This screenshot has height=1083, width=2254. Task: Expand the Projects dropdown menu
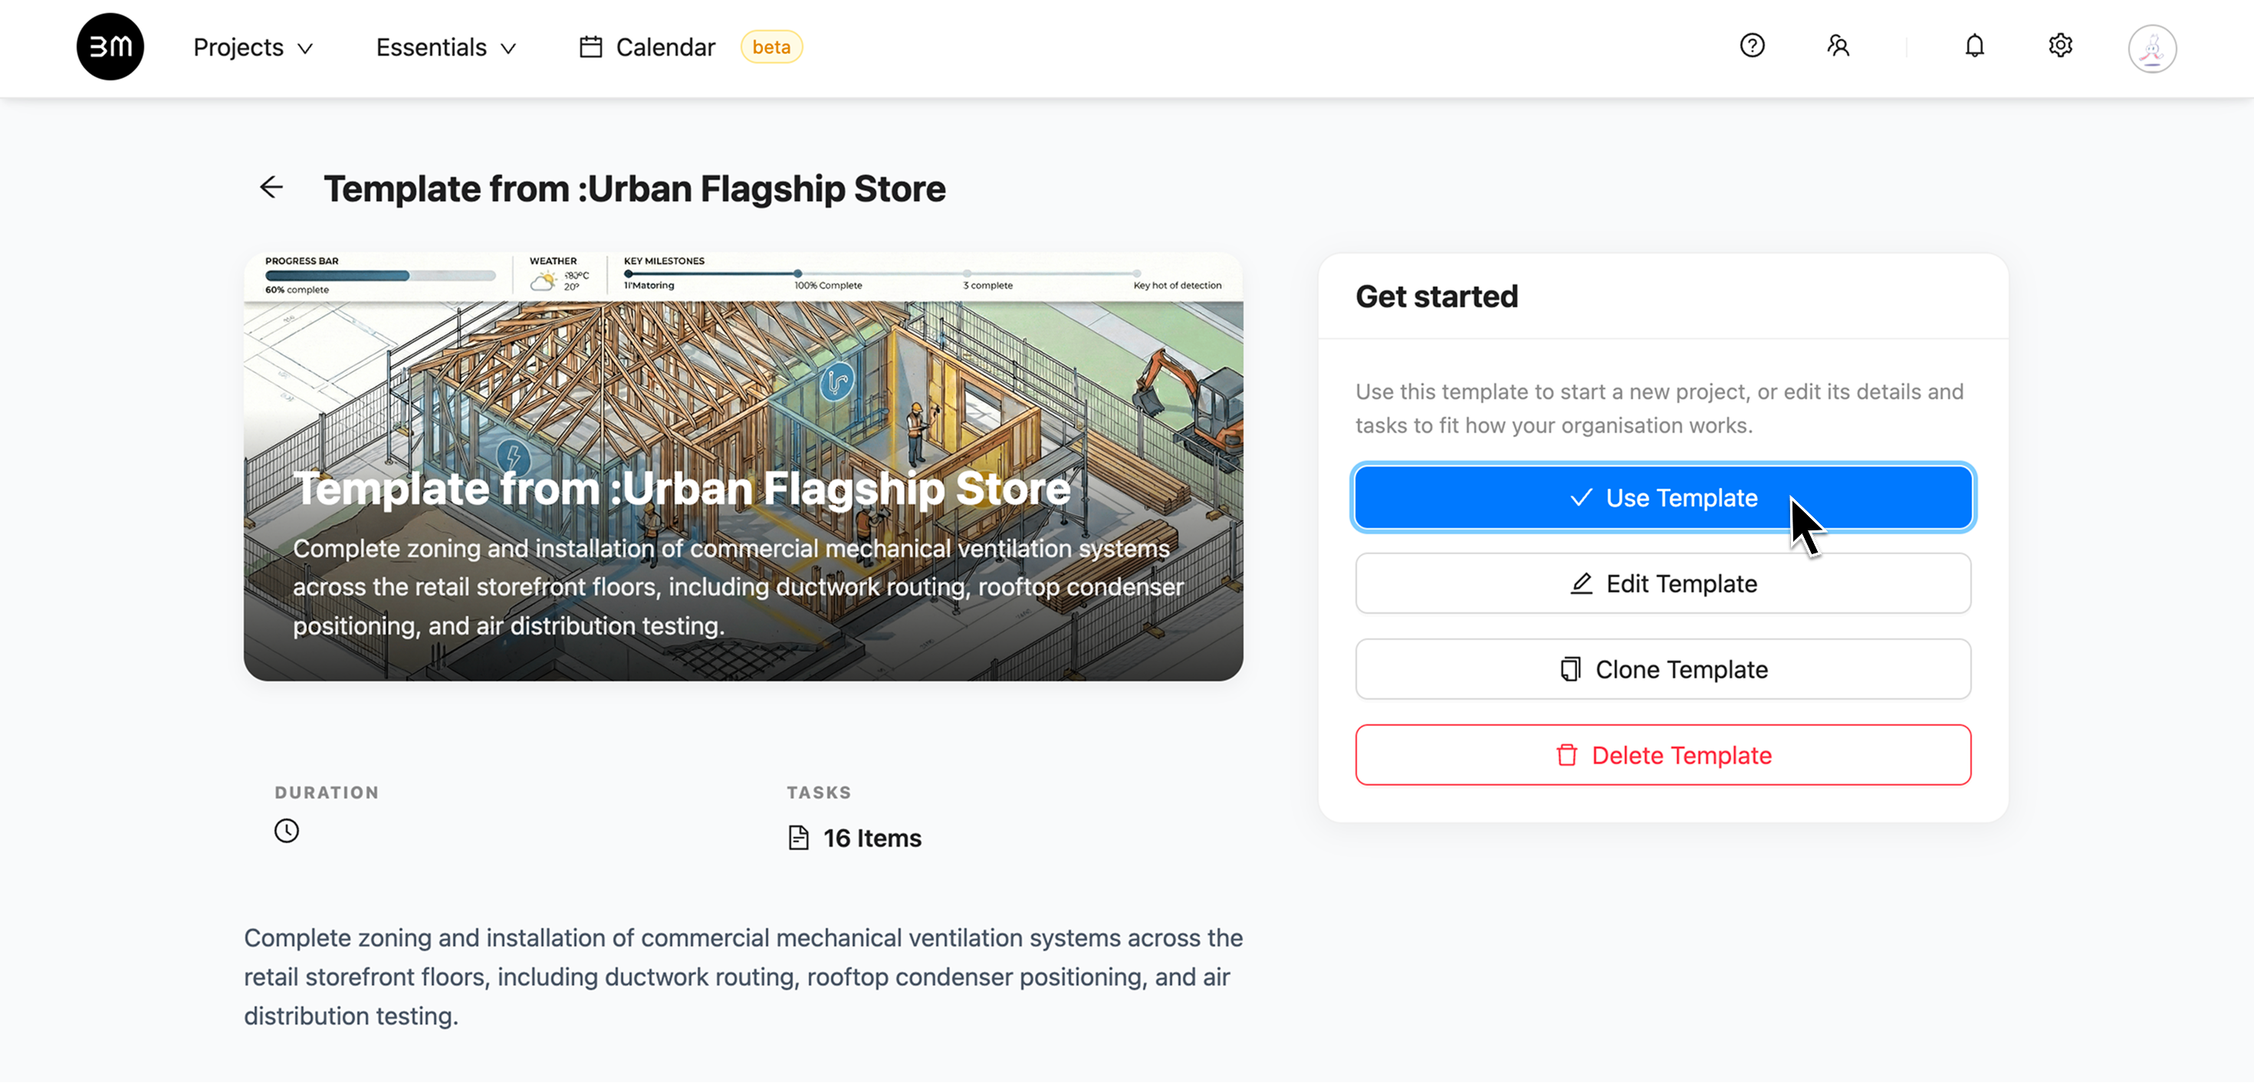pyautogui.click(x=253, y=48)
